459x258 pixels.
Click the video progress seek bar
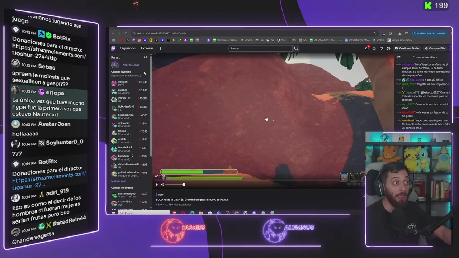(x=260, y=180)
